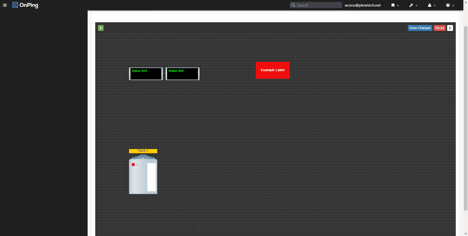This screenshot has width=468, height=236.
Task: Click the red status indicator on the tank
Action: [x=133, y=165]
